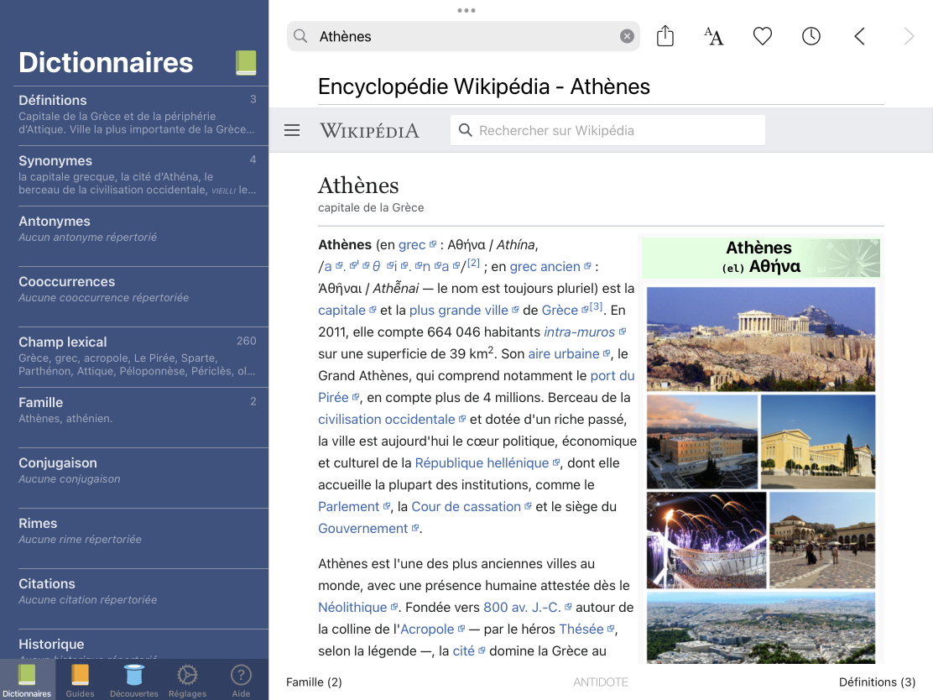Screen dimensions: 933x700
Task: Tap the Acropolis photo thumbnail
Action: 760,339
